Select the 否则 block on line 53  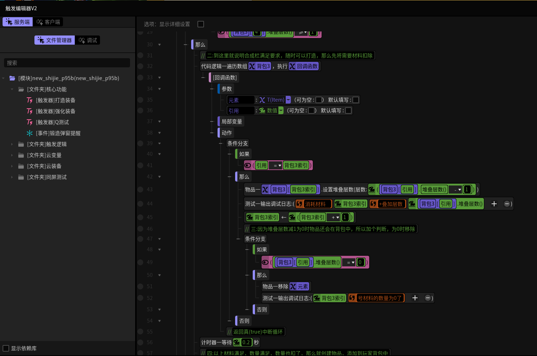point(261,310)
